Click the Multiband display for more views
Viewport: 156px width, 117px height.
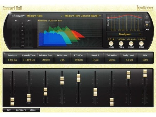70,33
